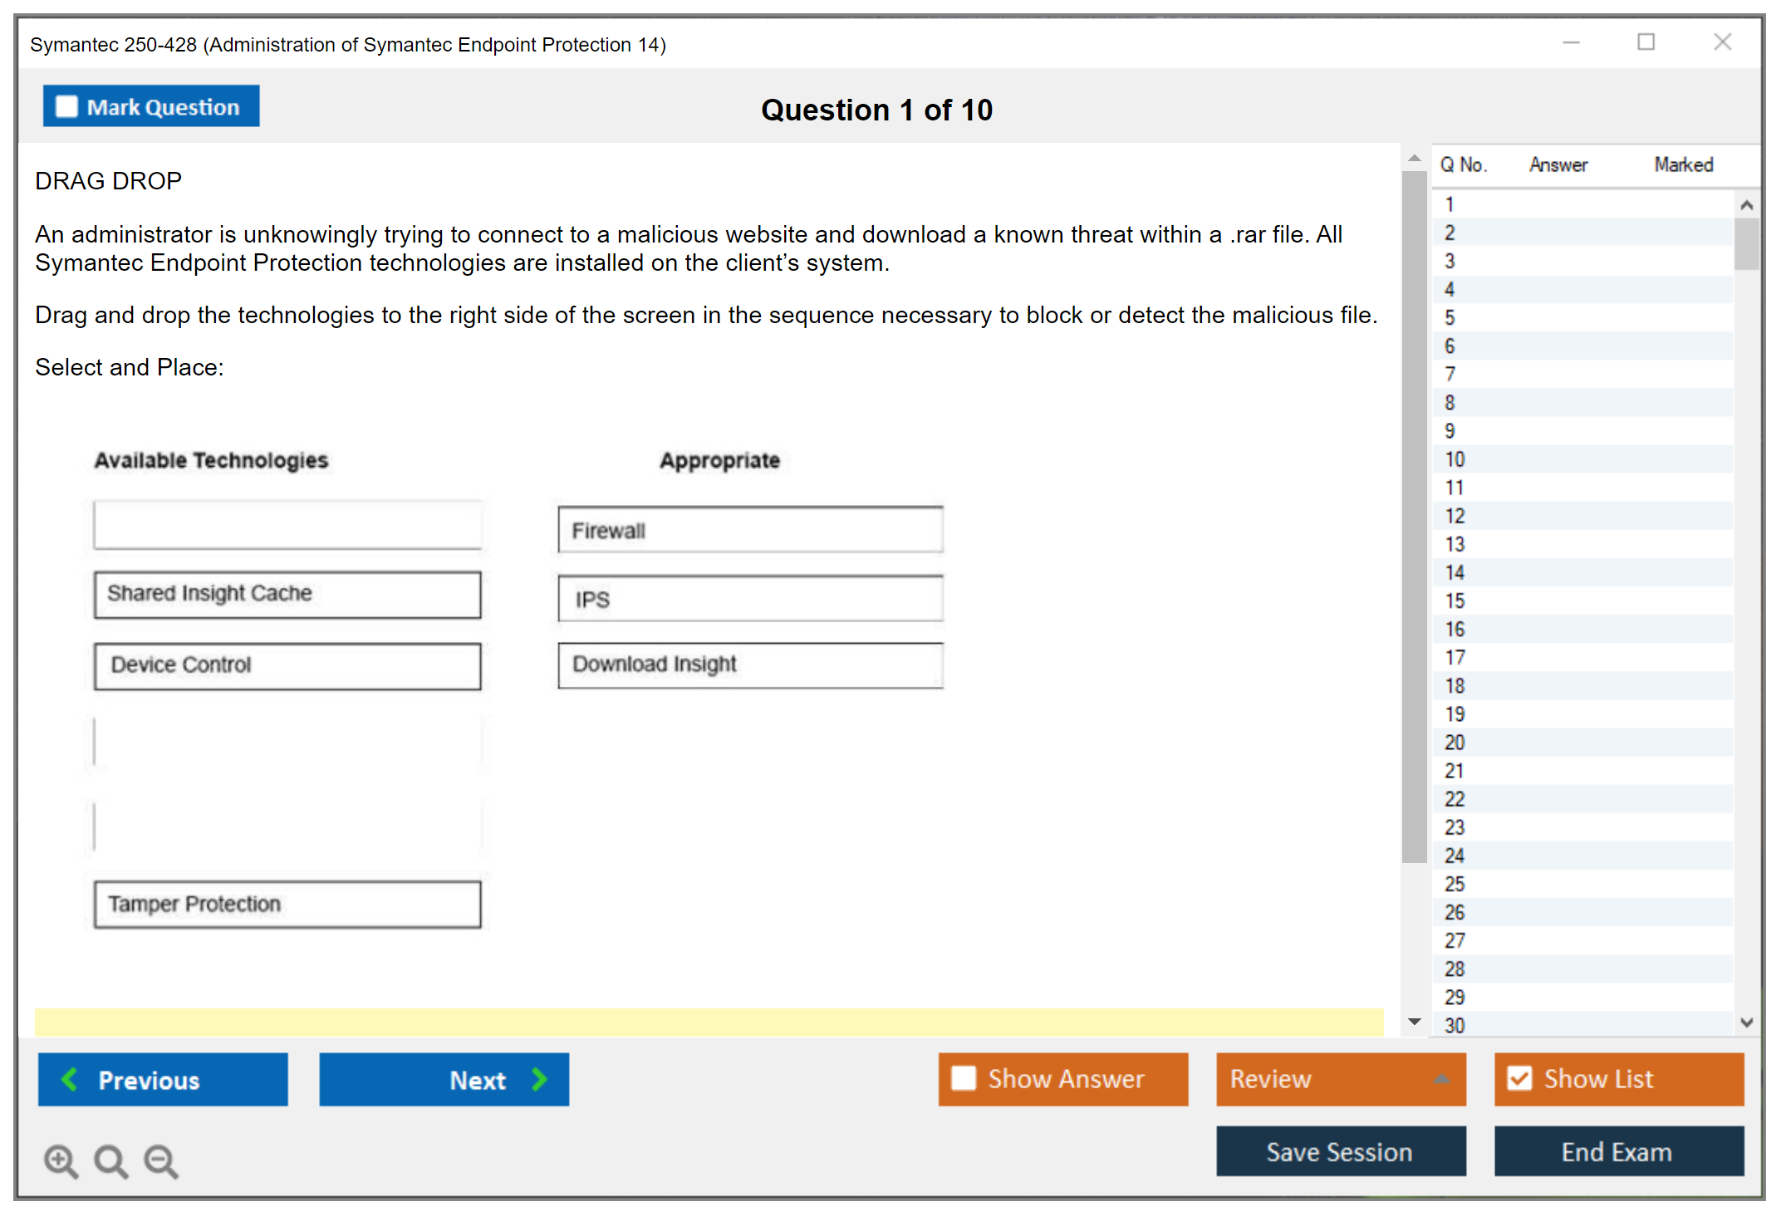1786x1221 pixels.
Task: Select question 10 in the list
Action: (1455, 459)
